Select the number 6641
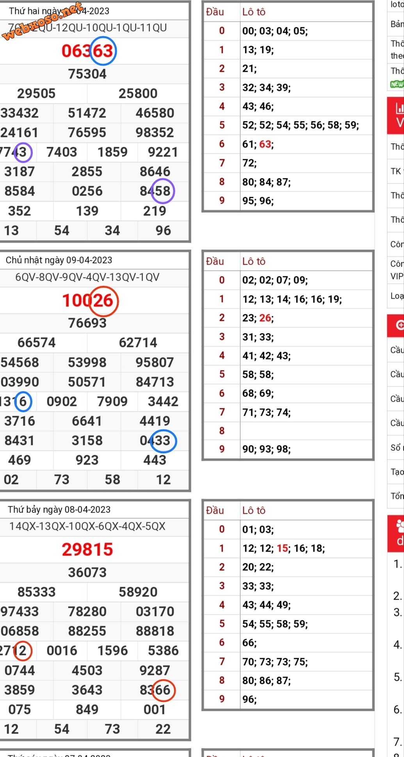The image size is (404, 757). [x=87, y=421]
